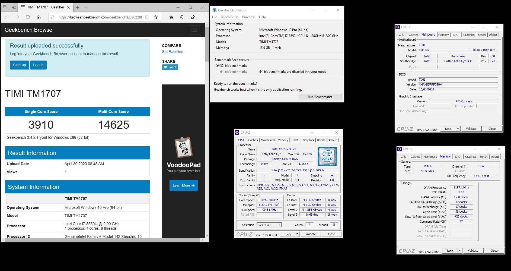Open Edge settings and more menu
Screen dimensions: 511x271
click(x=204, y=17)
